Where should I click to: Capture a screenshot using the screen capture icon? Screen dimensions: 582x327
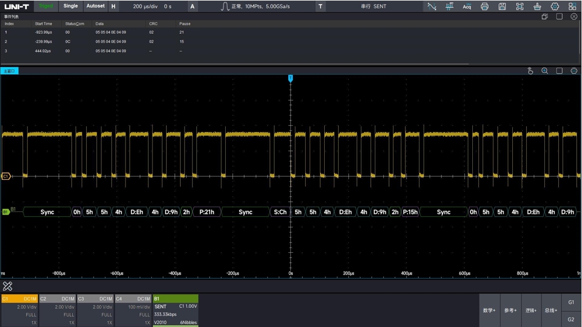coord(520,6)
